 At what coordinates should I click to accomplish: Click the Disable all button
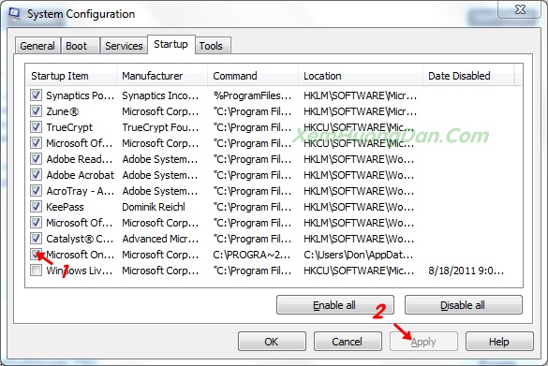tap(464, 305)
